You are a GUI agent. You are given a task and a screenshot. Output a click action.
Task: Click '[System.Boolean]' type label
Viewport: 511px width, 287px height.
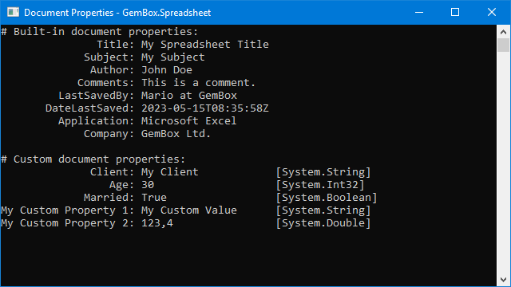[327, 198]
